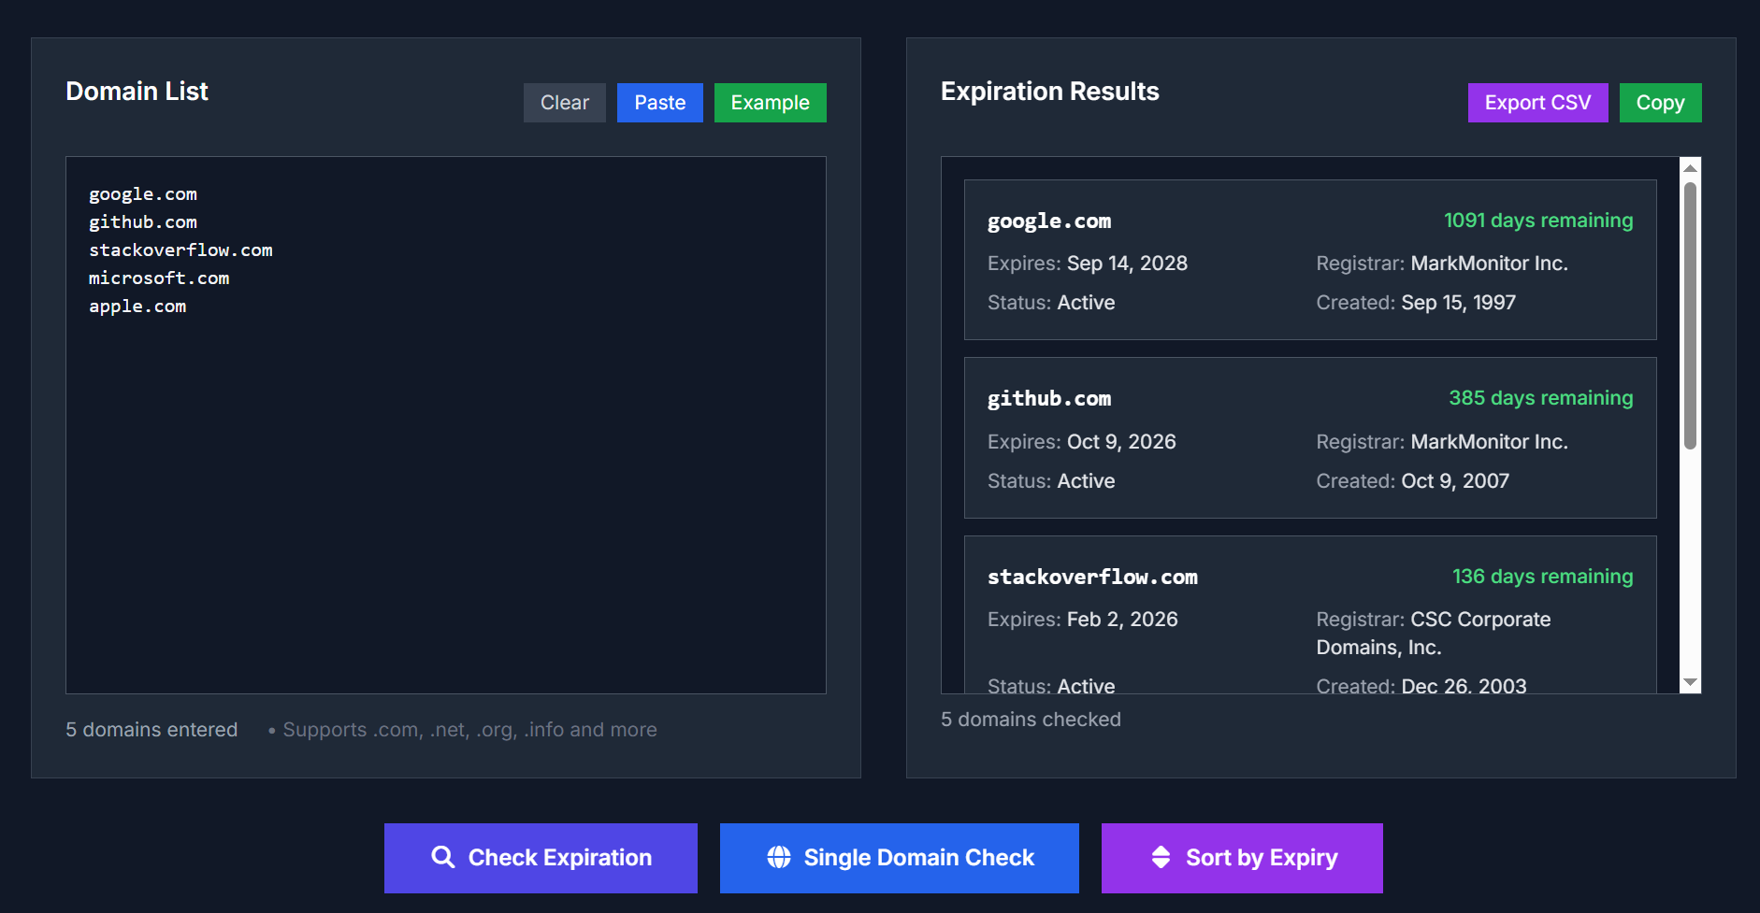
Task: Click the apple.com line in domain list
Action: coord(137,307)
